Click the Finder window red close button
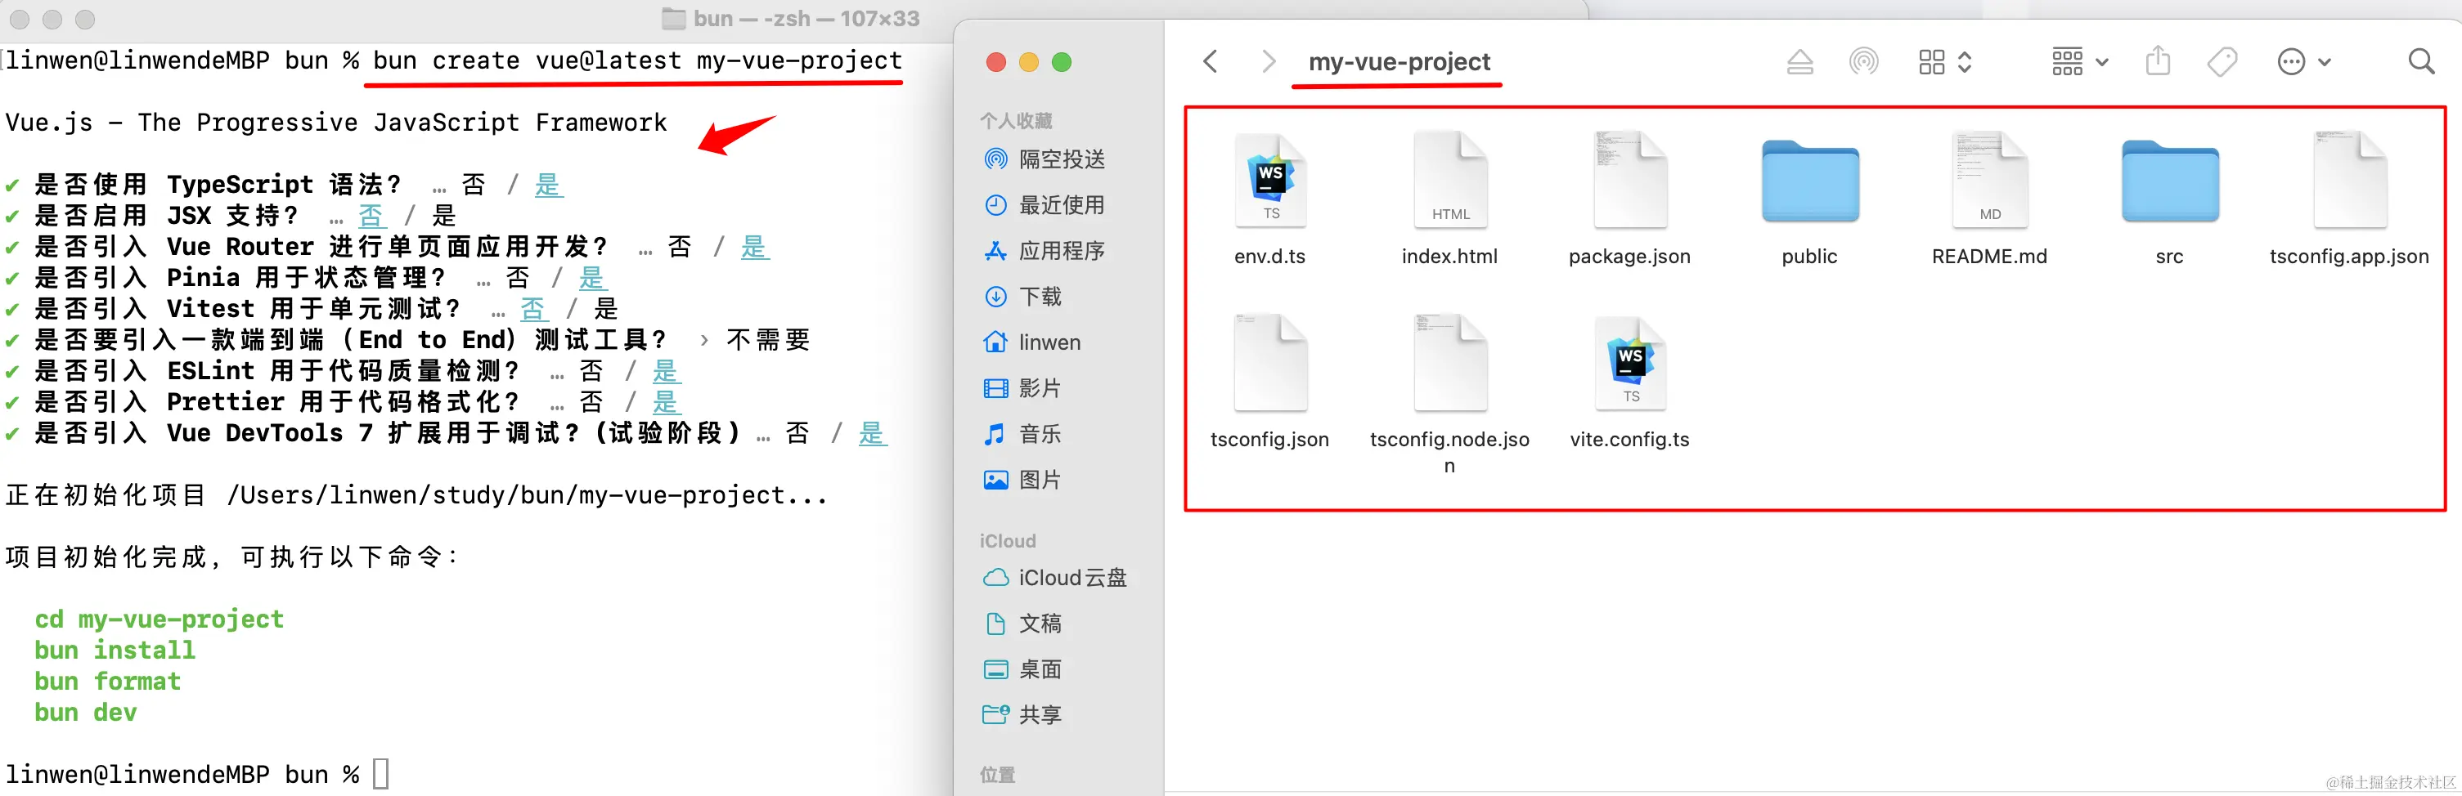2462x796 pixels. pyautogui.click(x=996, y=62)
